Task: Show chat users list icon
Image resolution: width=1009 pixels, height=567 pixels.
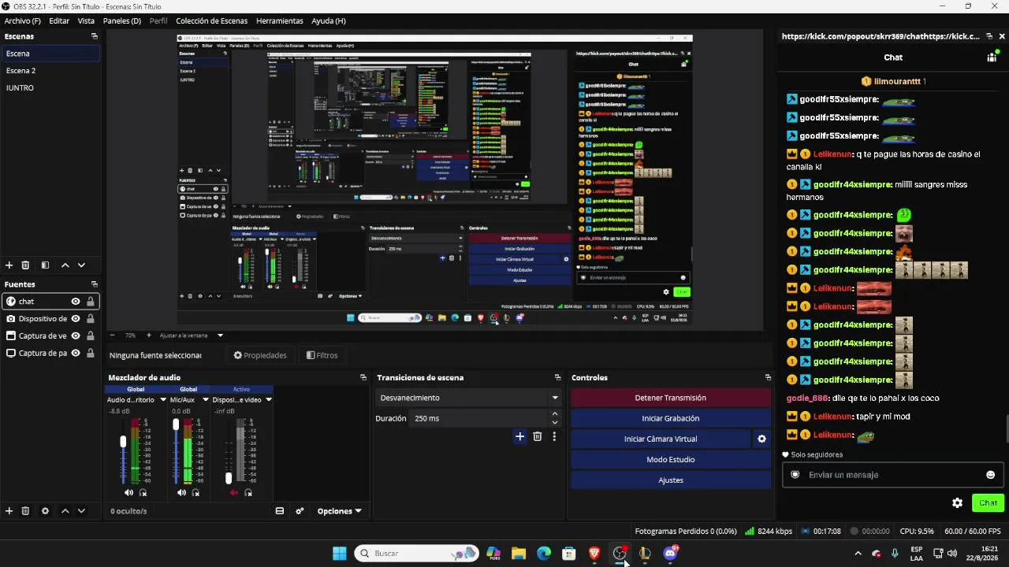Action: [992, 57]
